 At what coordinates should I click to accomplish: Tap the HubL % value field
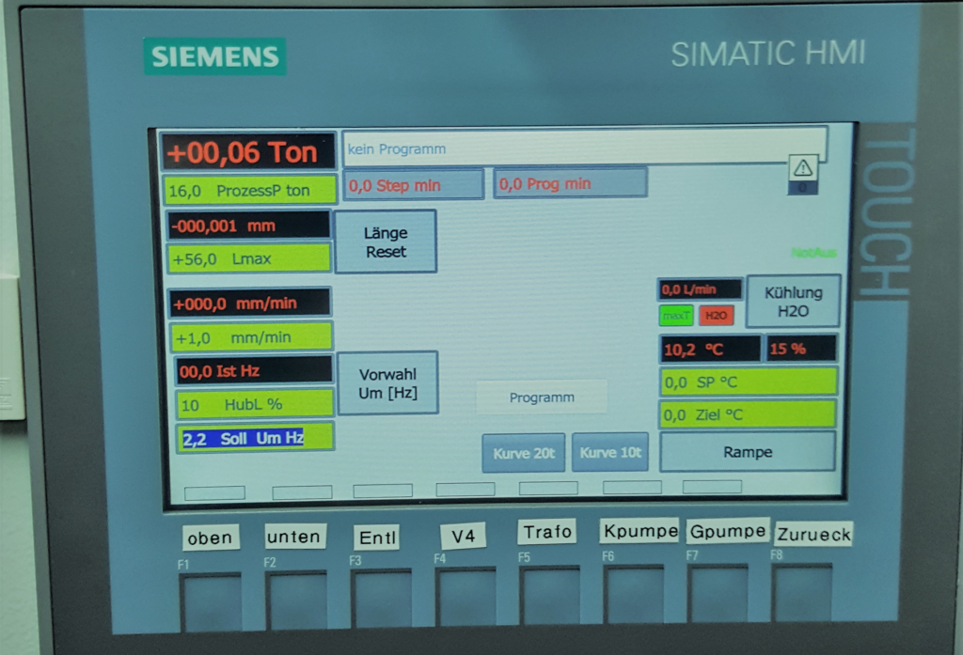pyautogui.click(x=255, y=404)
